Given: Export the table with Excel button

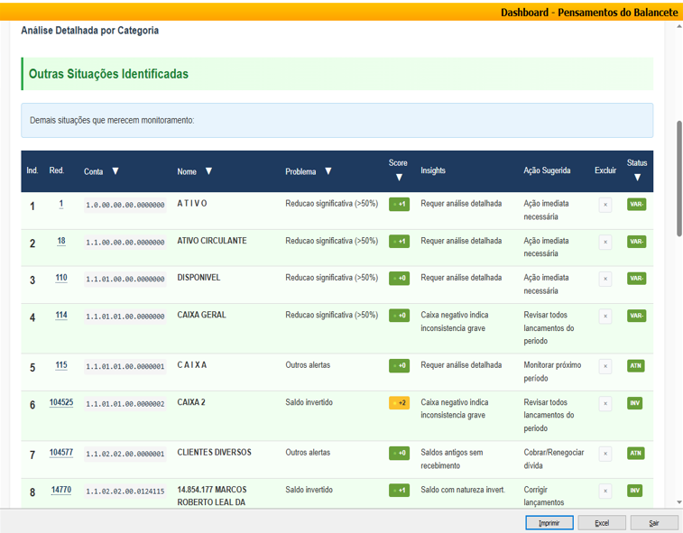Looking at the screenshot, I should point(602,523).
